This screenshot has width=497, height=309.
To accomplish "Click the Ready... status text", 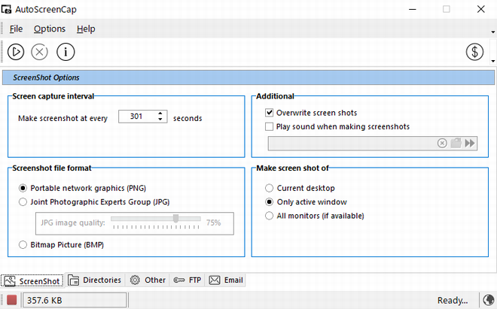I will pyautogui.click(x=453, y=300).
